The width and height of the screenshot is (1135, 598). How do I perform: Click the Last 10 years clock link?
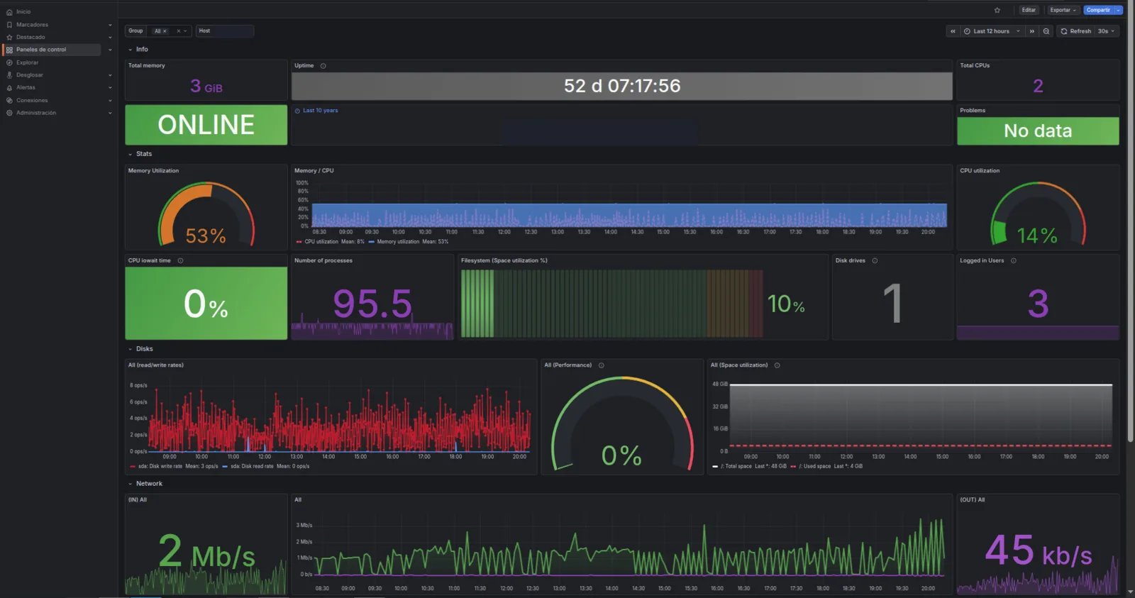click(x=316, y=111)
